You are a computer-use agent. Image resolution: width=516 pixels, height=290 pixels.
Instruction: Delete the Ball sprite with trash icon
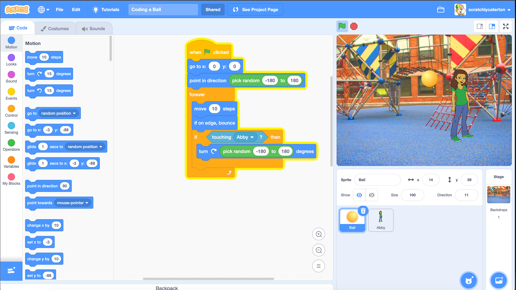click(363, 211)
